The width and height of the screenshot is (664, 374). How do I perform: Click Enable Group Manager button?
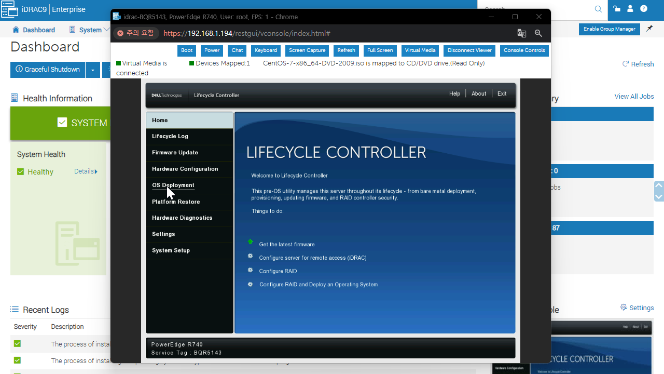click(x=609, y=29)
